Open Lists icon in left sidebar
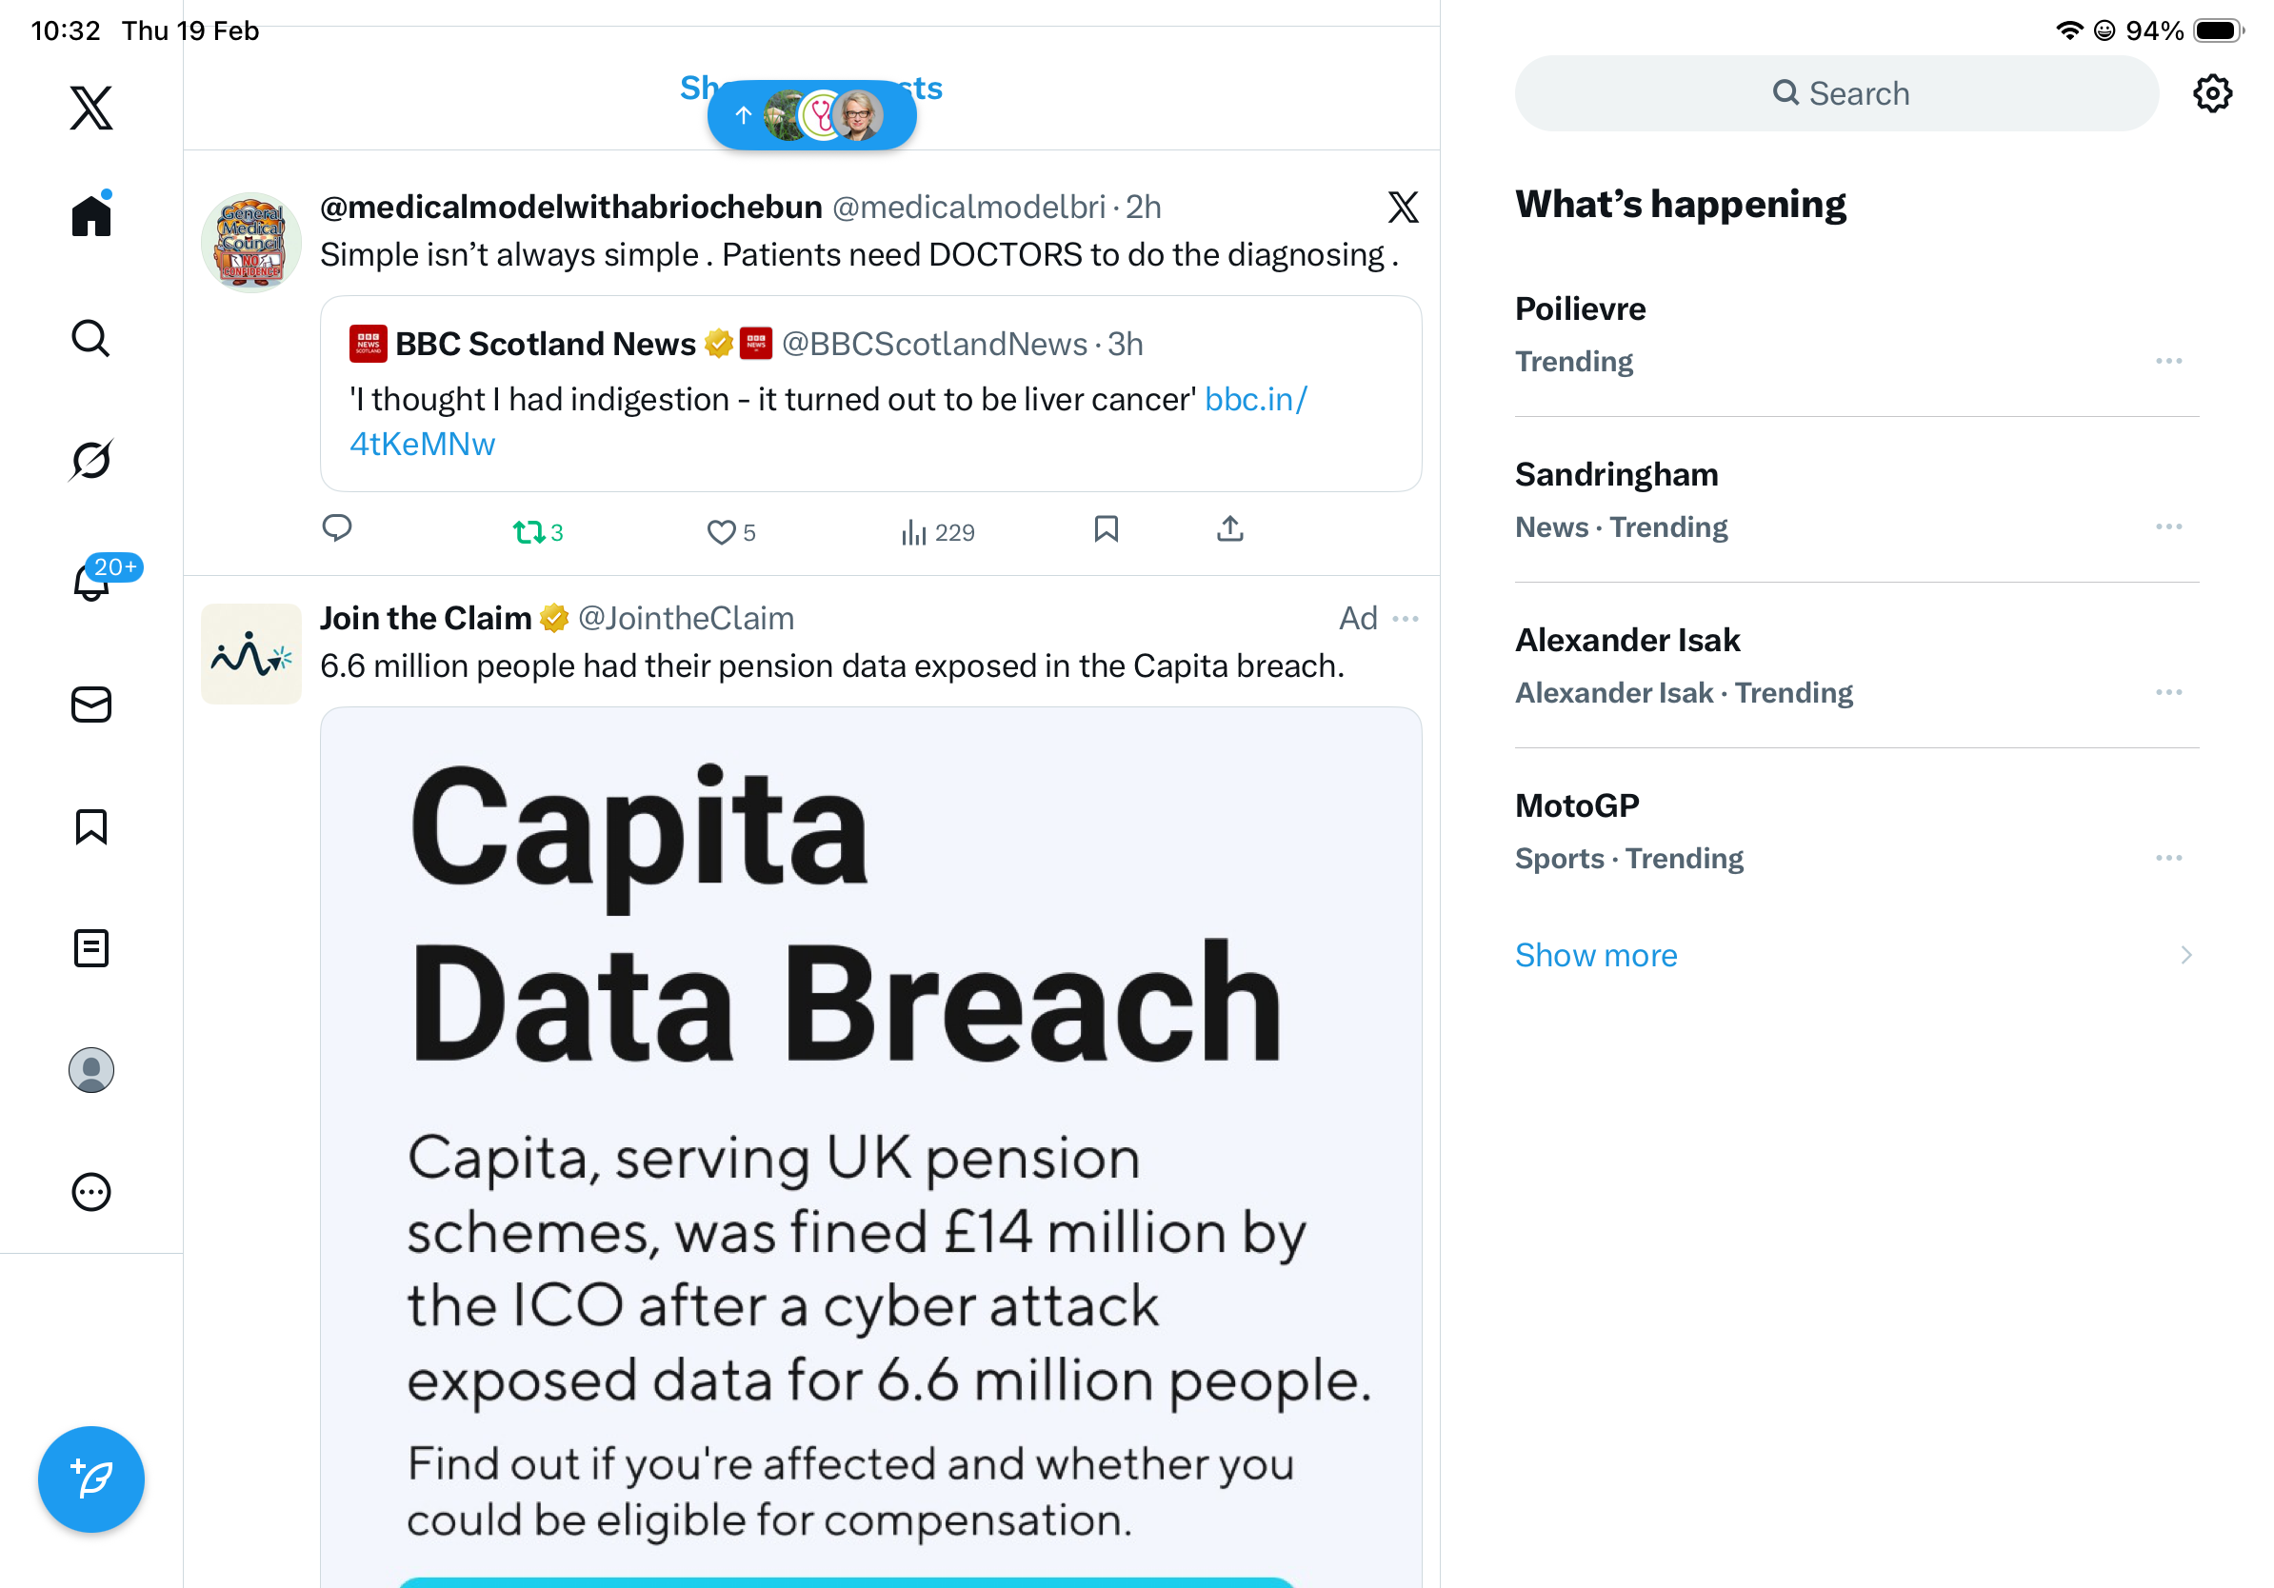The width and height of the screenshot is (2274, 1588). [x=91, y=948]
